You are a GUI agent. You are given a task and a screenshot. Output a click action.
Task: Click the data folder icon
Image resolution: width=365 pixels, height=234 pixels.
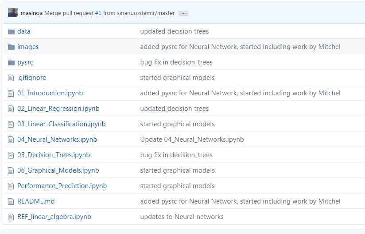[x=11, y=31]
